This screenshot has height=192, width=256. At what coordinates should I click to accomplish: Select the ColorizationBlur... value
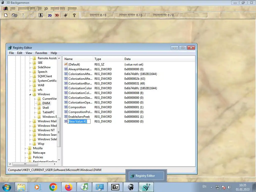click(80, 83)
